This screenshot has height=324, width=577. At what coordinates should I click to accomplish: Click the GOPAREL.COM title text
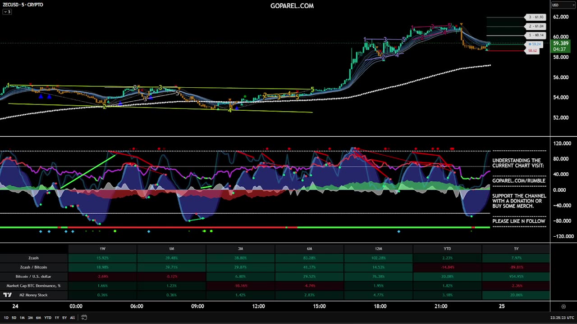pyautogui.click(x=292, y=6)
